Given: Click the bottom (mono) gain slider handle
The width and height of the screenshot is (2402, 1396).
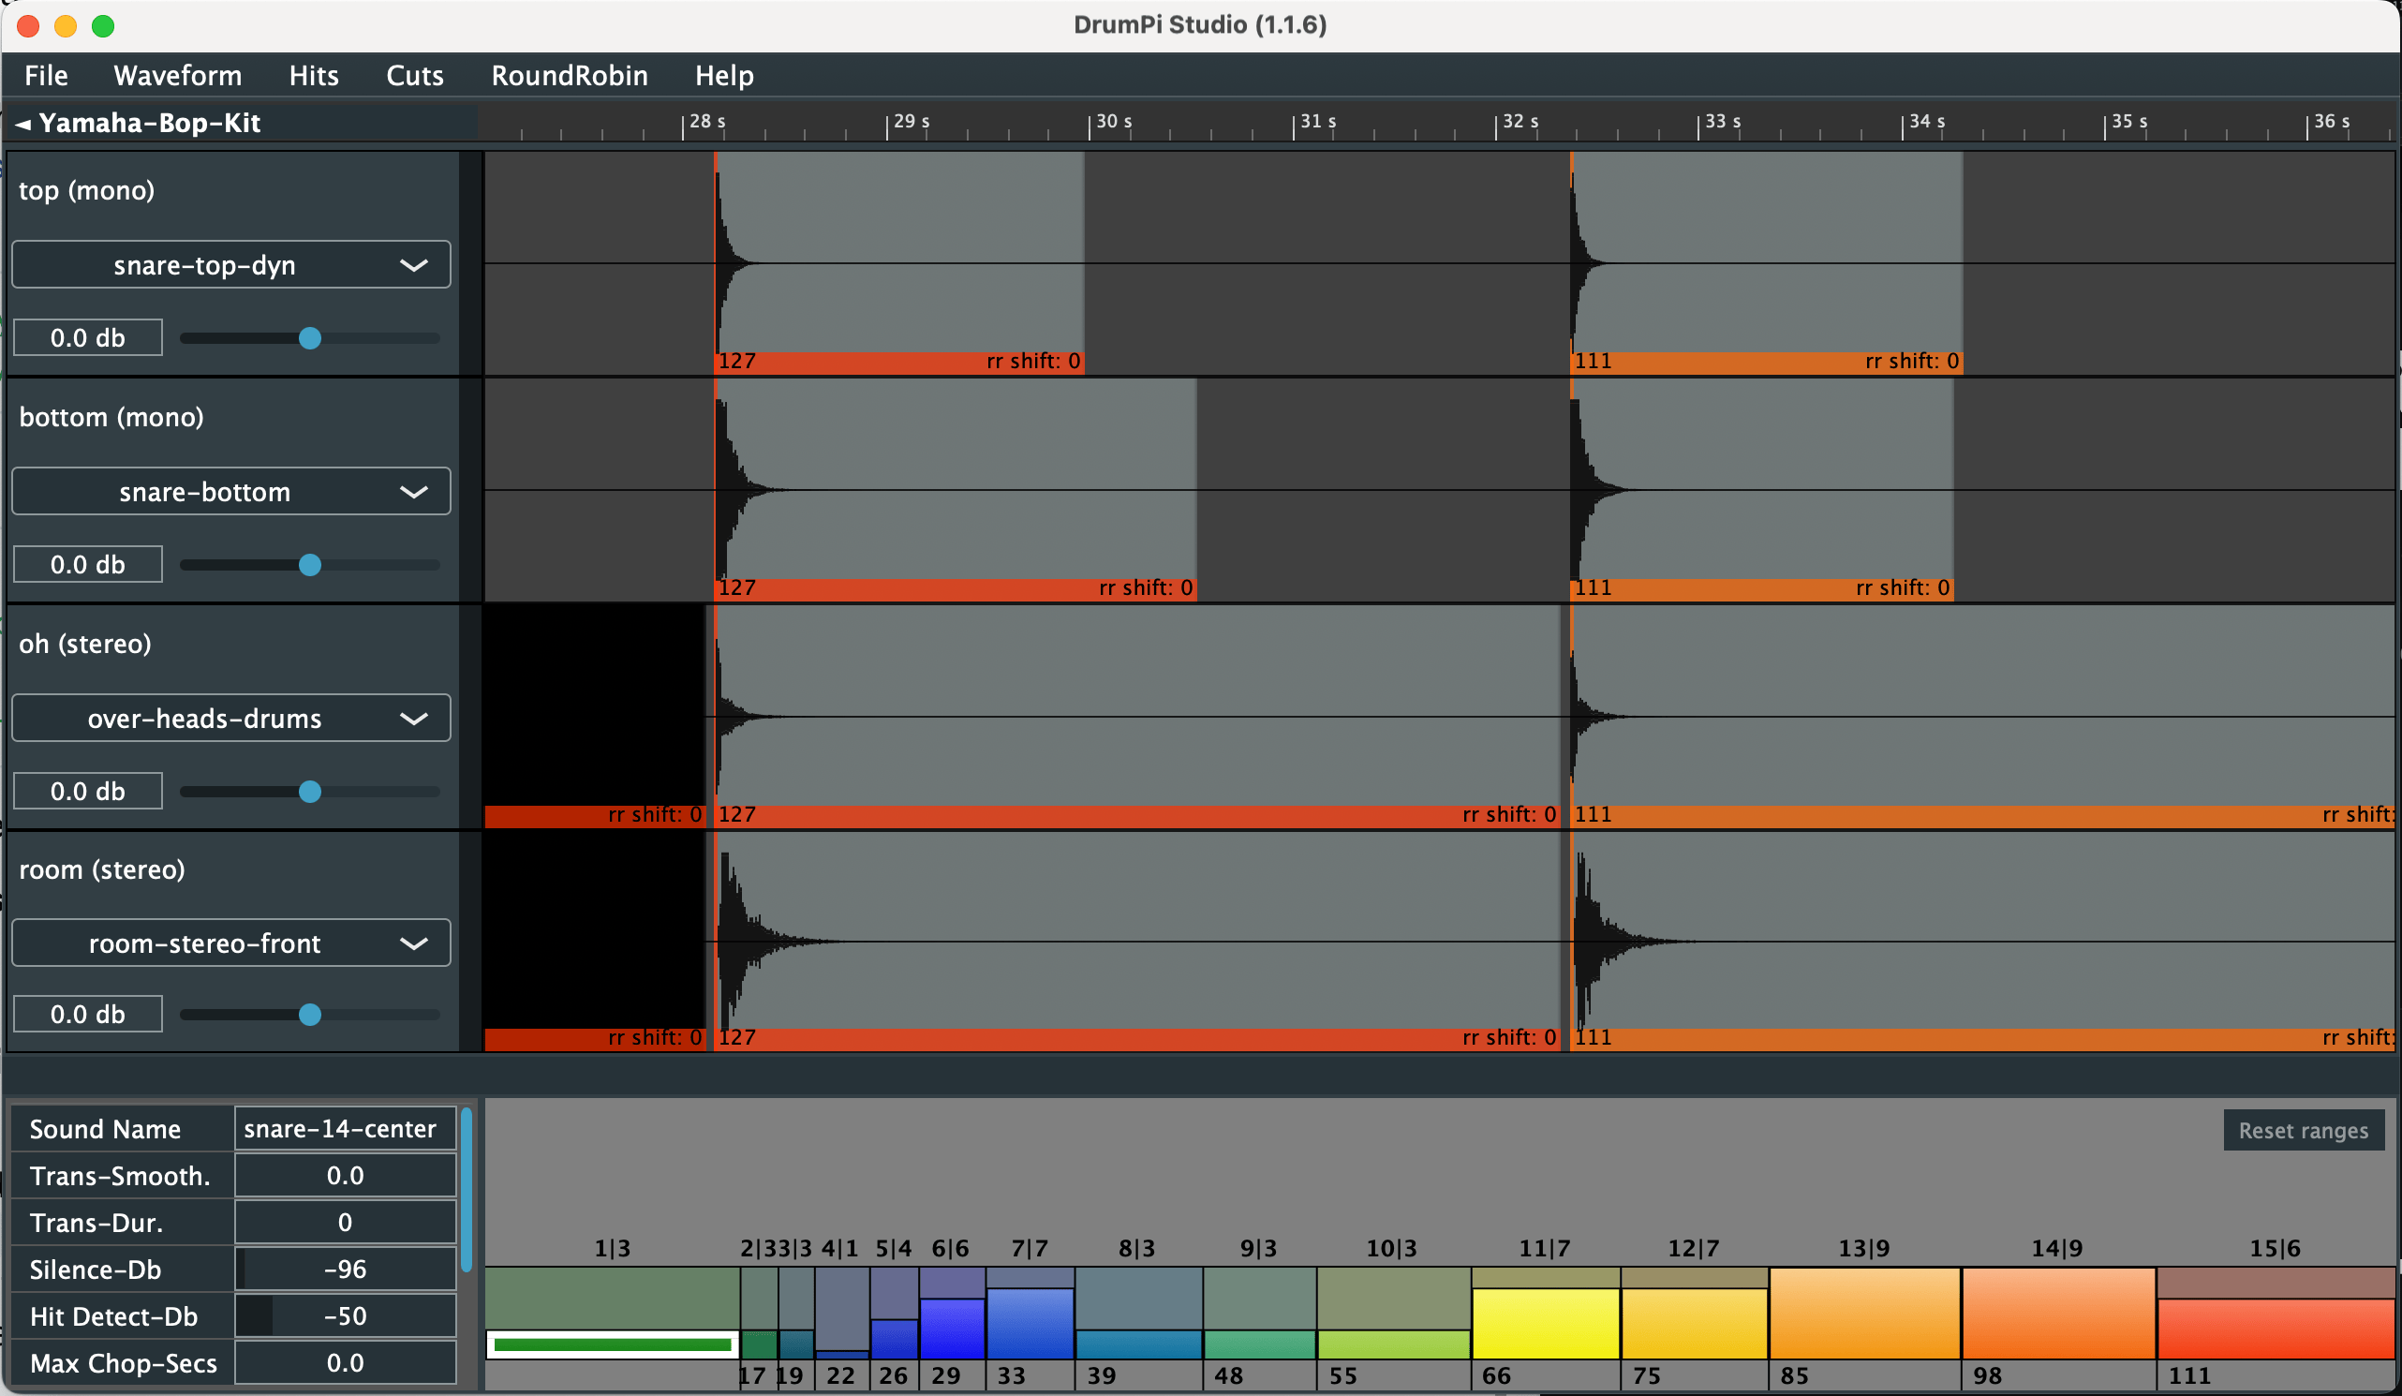Looking at the screenshot, I should pos(310,565).
